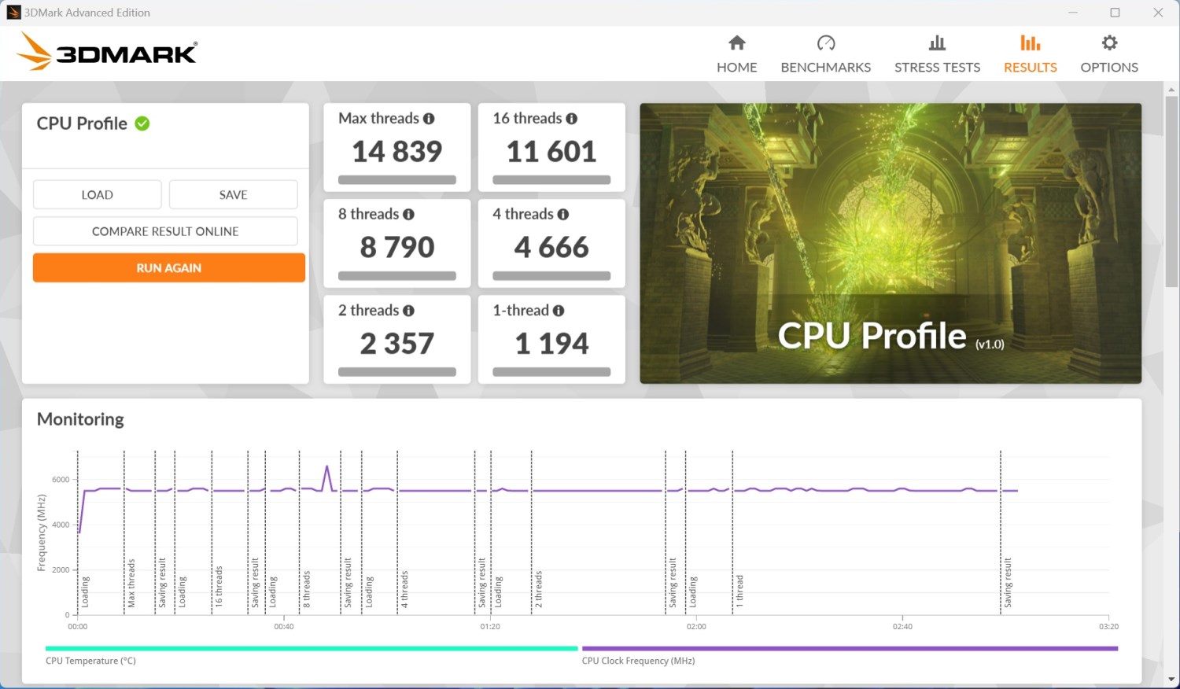The height and width of the screenshot is (689, 1180).
Task: Click the '16 threads' marker in chart
Action: click(x=219, y=587)
